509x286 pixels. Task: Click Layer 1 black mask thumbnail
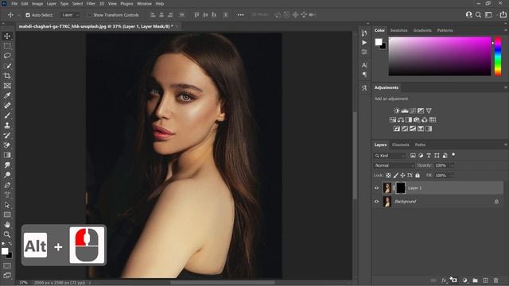coord(401,188)
